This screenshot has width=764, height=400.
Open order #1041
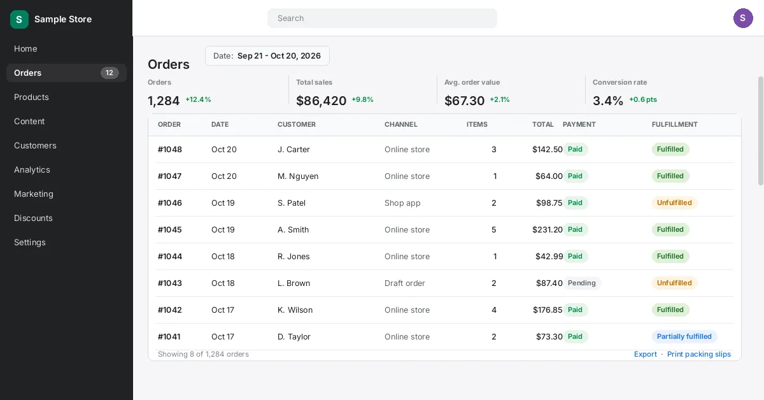tap(169, 336)
